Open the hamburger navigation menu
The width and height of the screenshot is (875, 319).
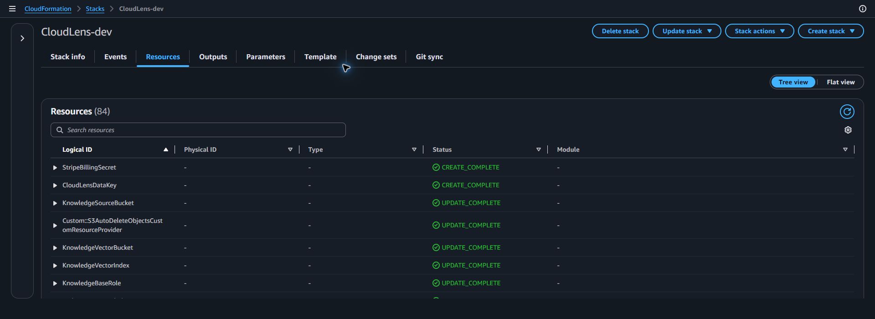12,9
